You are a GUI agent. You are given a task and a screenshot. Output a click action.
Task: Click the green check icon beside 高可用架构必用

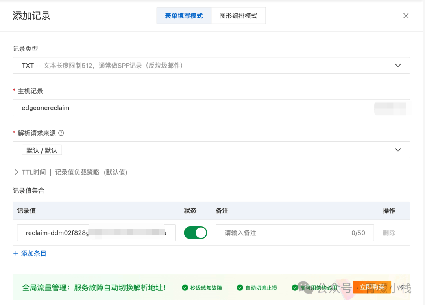click(295, 288)
